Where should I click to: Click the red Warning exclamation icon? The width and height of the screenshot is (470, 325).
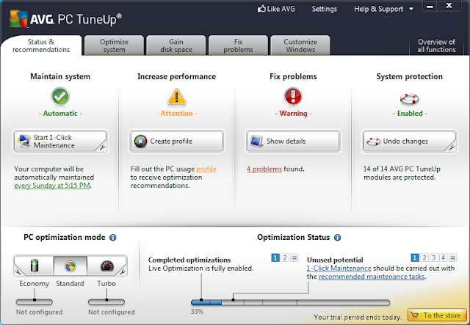[x=293, y=96]
